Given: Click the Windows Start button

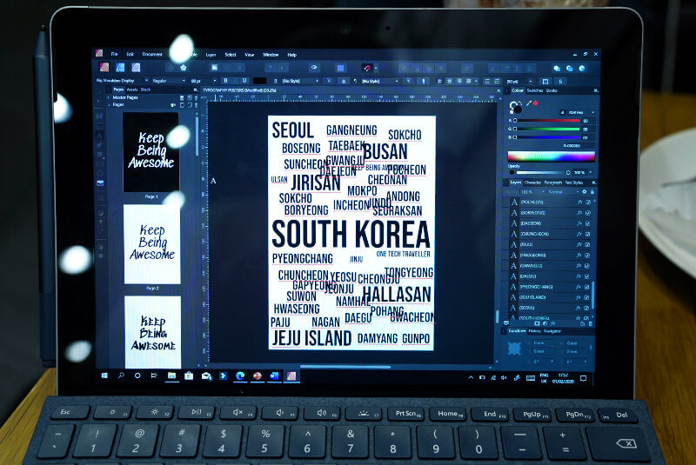Looking at the screenshot, I should click(x=104, y=375).
